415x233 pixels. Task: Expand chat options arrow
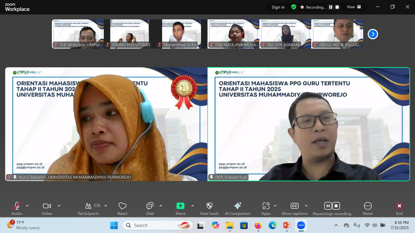[161, 206]
